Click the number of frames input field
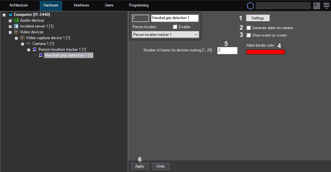Image resolution: width=331 pixels, height=172 pixels. tap(227, 50)
